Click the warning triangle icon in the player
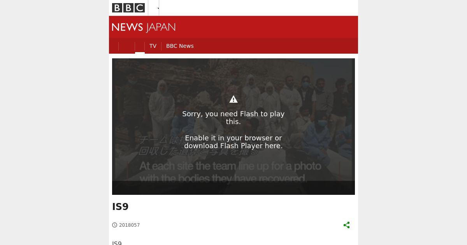467x245 pixels. point(233,100)
